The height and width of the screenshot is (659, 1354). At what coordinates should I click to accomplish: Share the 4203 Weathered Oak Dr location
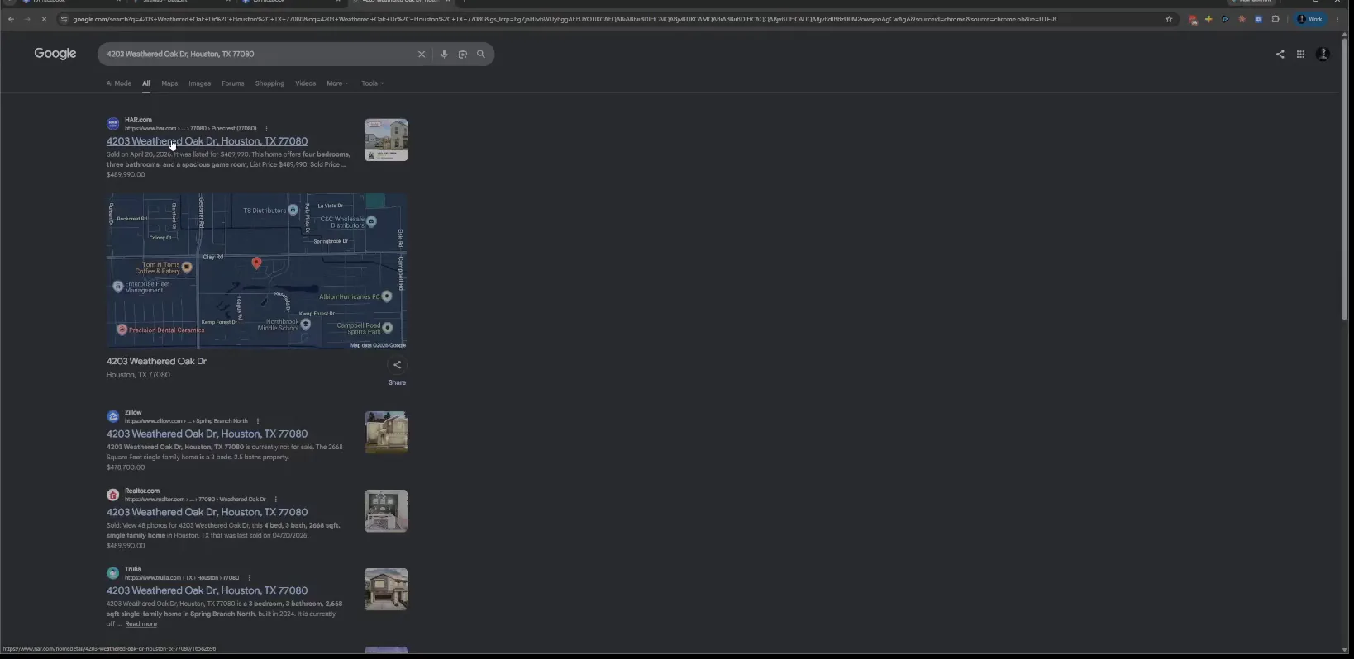click(x=397, y=365)
